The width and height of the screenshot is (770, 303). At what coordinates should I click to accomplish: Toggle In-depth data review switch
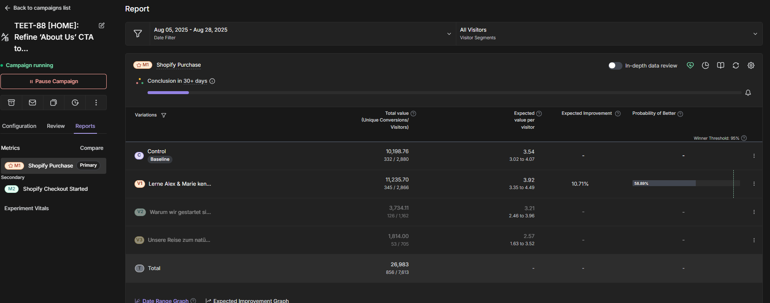[x=615, y=65]
